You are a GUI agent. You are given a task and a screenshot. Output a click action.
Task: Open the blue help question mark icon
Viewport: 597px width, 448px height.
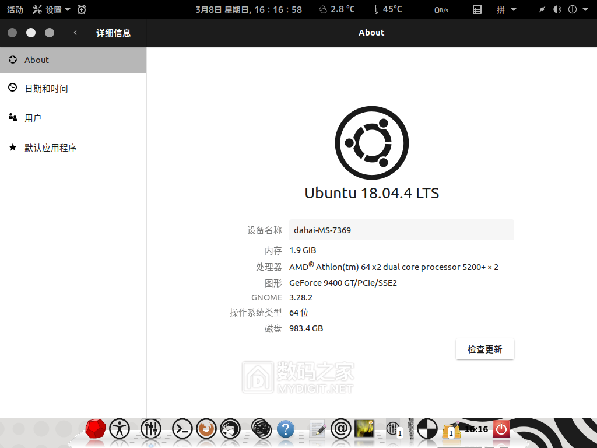click(x=286, y=429)
